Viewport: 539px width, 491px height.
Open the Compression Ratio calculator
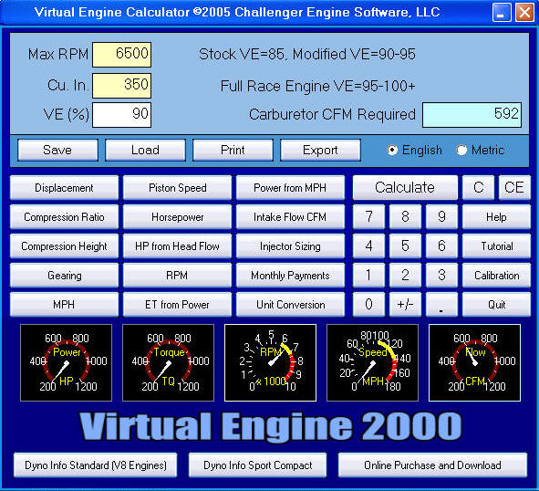click(64, 217)
